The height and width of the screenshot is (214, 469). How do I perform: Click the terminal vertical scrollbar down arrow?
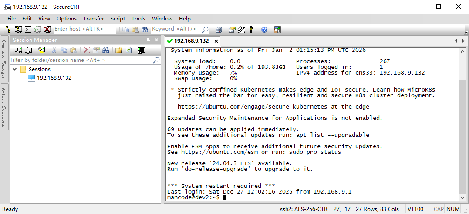pos(463,197)
